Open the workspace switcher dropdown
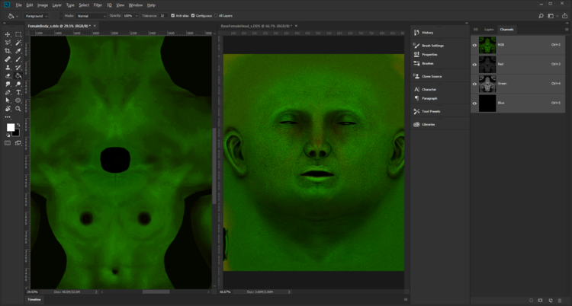Viewport: 572px width, 306px height. pos(552,16)
